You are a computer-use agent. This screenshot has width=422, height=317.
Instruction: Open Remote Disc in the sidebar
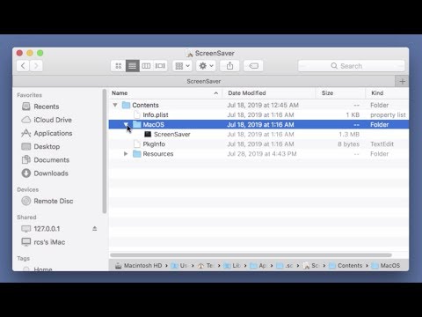click(x=54, y=201)
